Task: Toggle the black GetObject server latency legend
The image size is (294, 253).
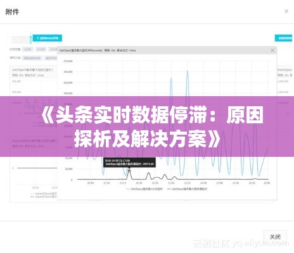Action: coord(187,189)
